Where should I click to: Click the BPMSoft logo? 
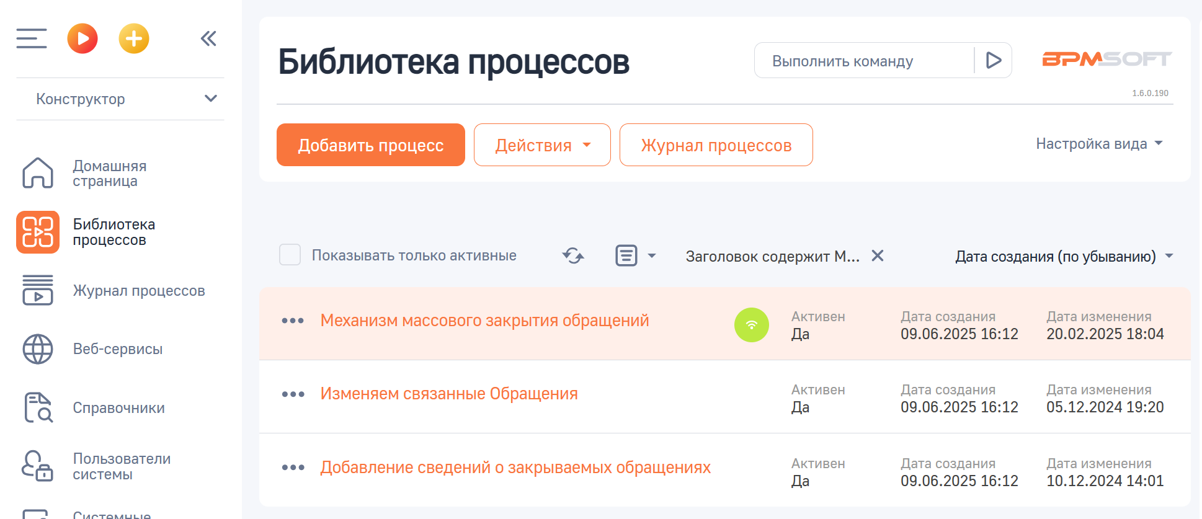1107,59
